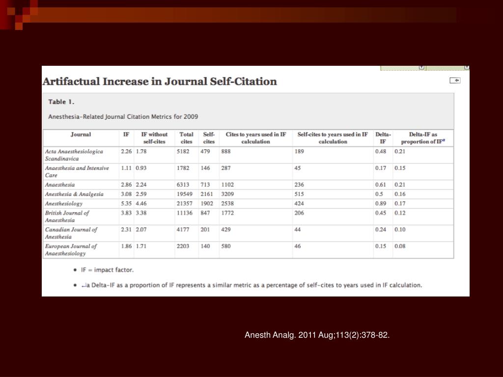Click self-cites value 2161
The image size is (503, 377).
[207, 194]
